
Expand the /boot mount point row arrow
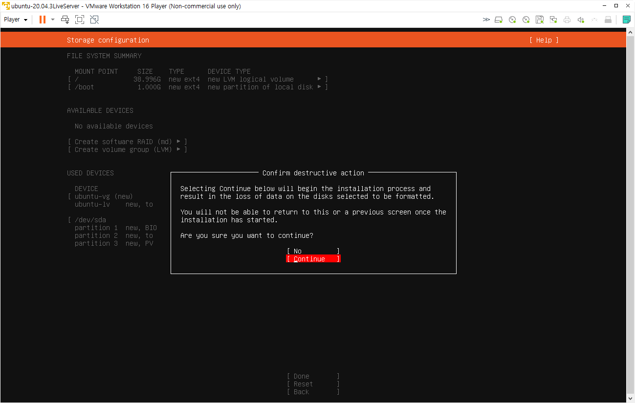coord(320,87)
